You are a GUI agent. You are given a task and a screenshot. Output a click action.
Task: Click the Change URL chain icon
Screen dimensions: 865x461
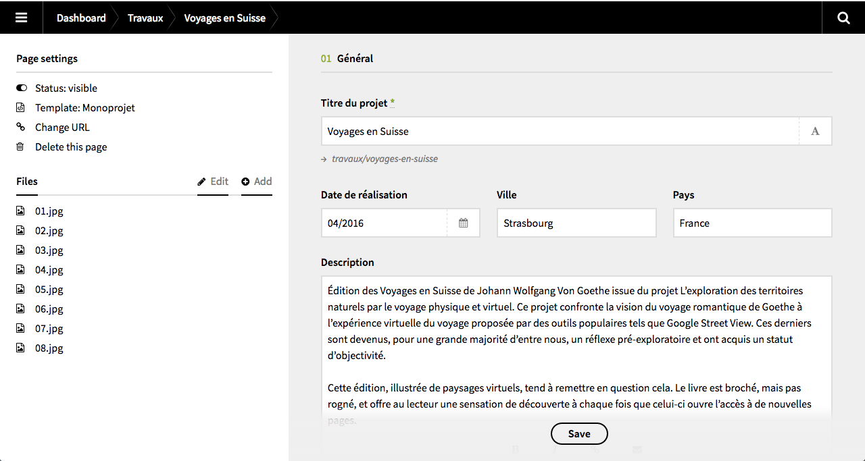(20, 127)
